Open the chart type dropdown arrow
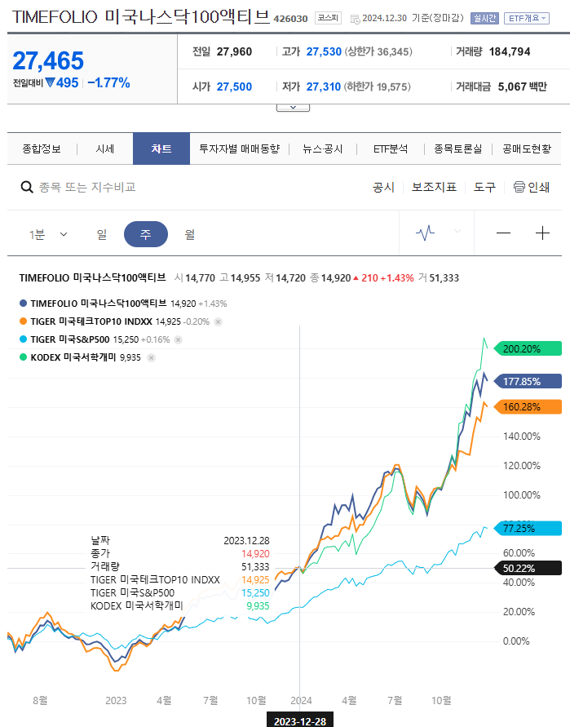This screenshot has height=727, width=570. click(x=457, y=231)
